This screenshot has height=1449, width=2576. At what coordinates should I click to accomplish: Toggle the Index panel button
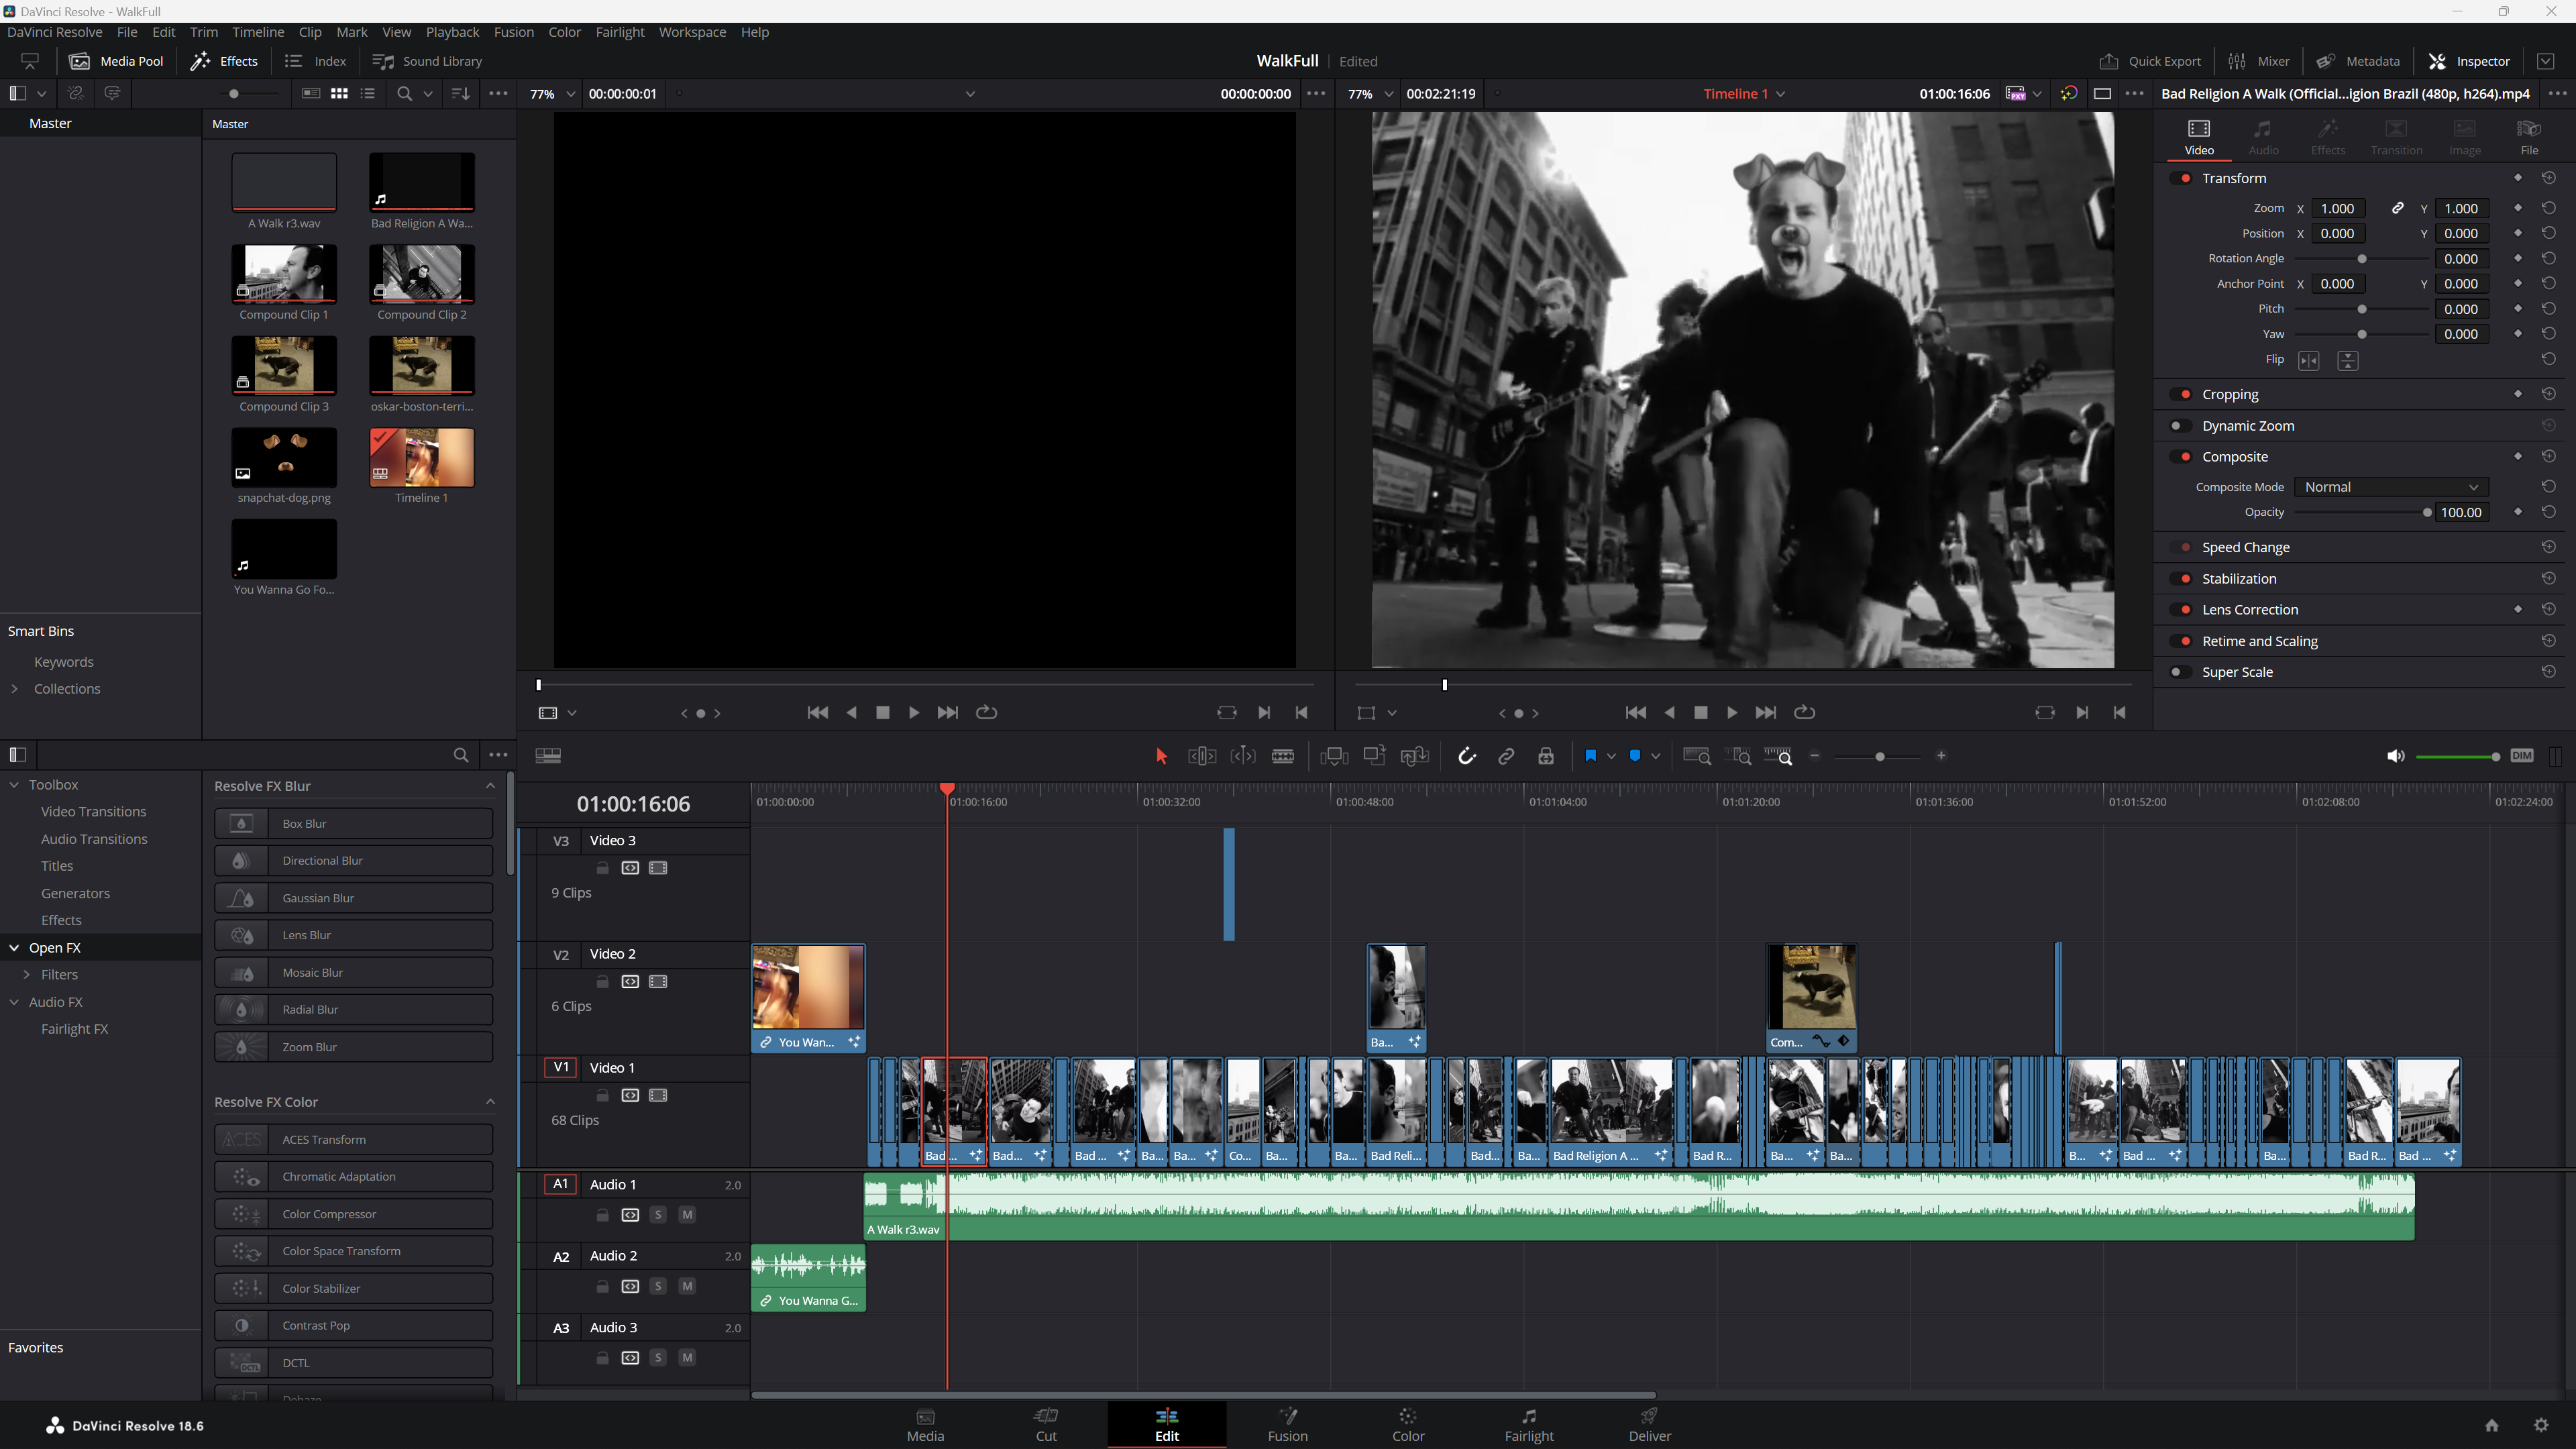pos(315,61)
